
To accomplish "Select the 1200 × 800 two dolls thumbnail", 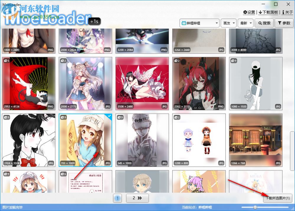I will [199, 140].
